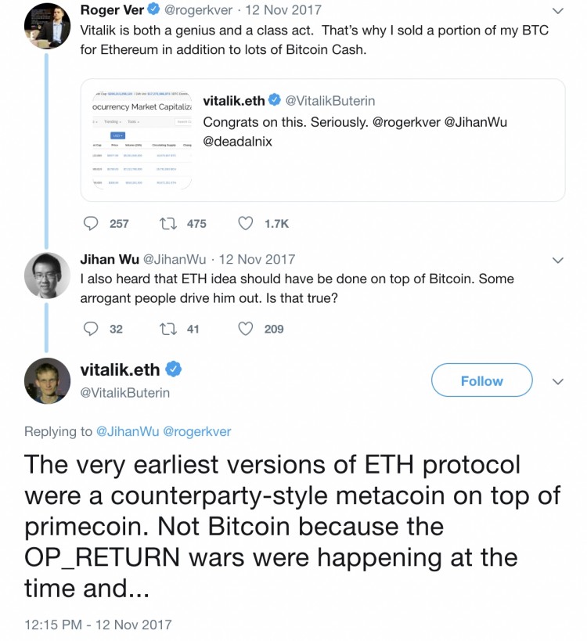This screenshot has width=587, height=641.
Task: Click the Follow button
Action: tap(481, 380)
